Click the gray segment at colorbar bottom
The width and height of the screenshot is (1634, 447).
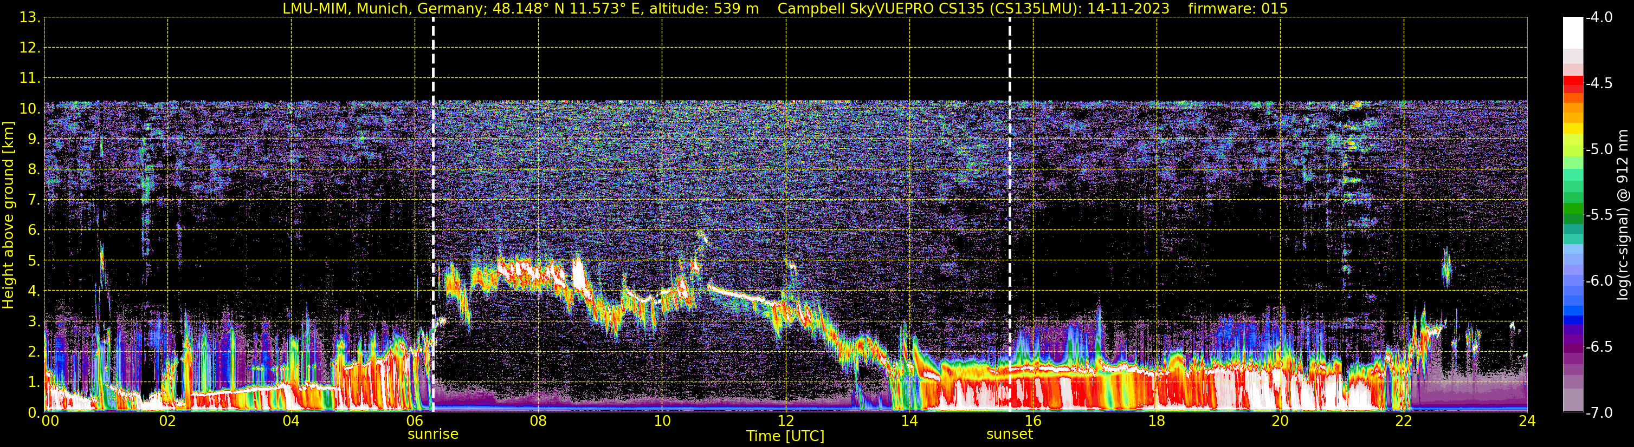pos(1572,399)
